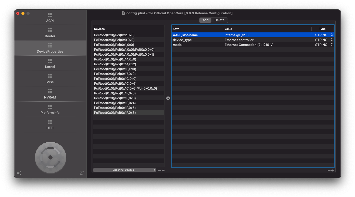The width and height of the screenshot is (355, 197).
Task: Open the type selector for device_type row
Action: coord(332,40)
